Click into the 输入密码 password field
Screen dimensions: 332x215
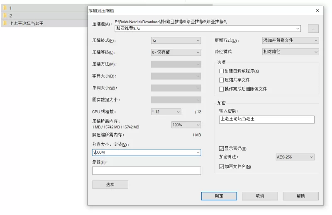point(266,119)
